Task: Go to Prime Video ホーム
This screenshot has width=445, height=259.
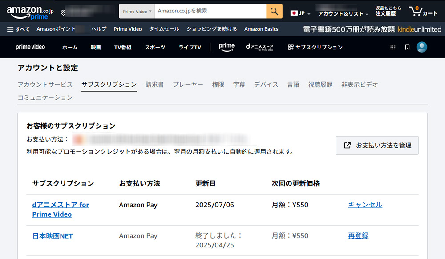Action: click(70, 47)
